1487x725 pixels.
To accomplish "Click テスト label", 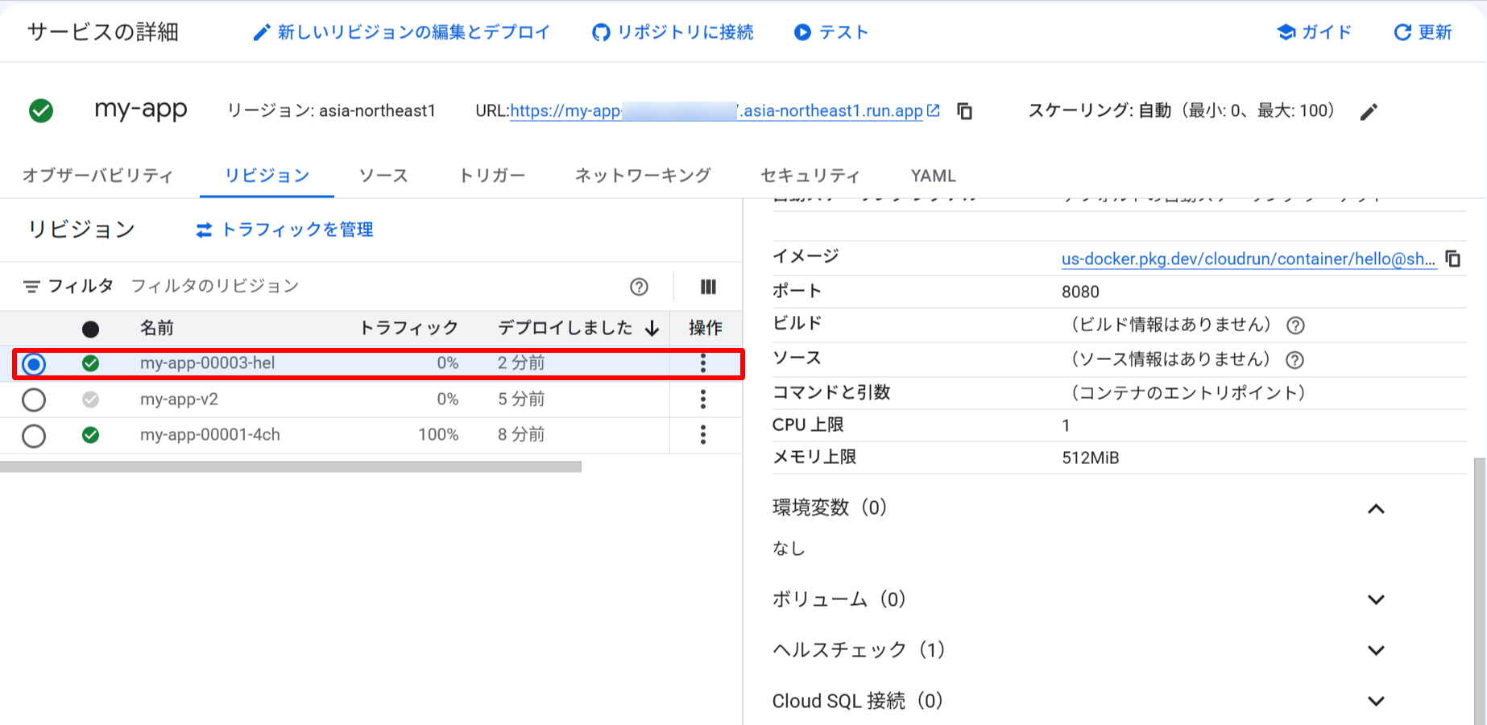I will [x=843, y=32].
